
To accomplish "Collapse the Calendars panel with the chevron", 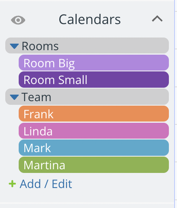I will [157, 19].
